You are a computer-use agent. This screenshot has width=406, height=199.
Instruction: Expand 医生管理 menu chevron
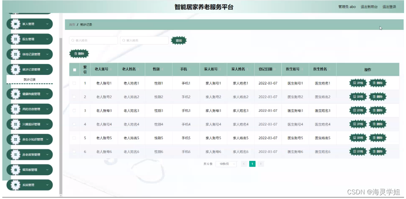pyautogui.click(x=47, y=39)
